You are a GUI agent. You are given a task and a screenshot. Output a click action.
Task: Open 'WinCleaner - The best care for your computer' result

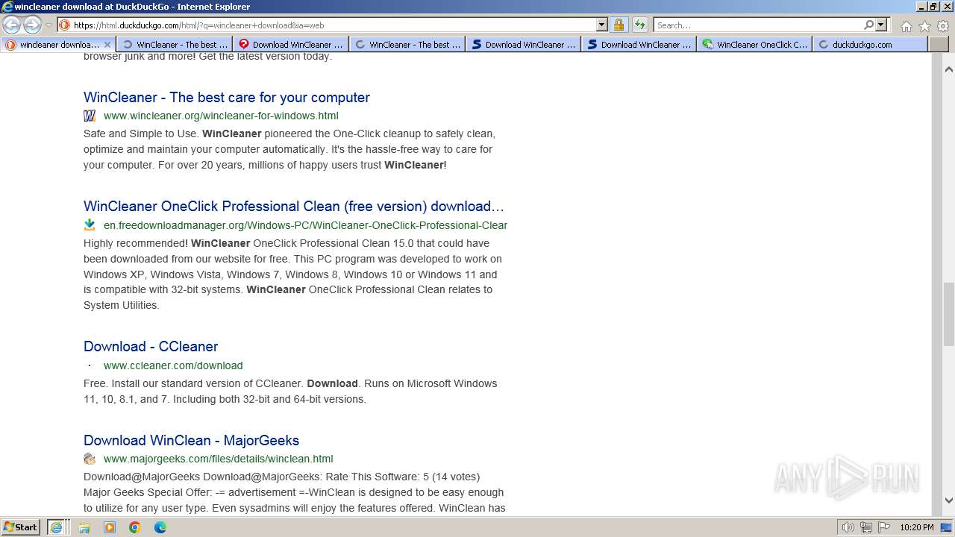(227, 98)
